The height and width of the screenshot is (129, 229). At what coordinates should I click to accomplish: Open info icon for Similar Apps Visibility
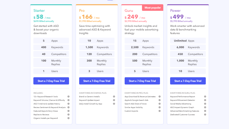coord(160,107)
